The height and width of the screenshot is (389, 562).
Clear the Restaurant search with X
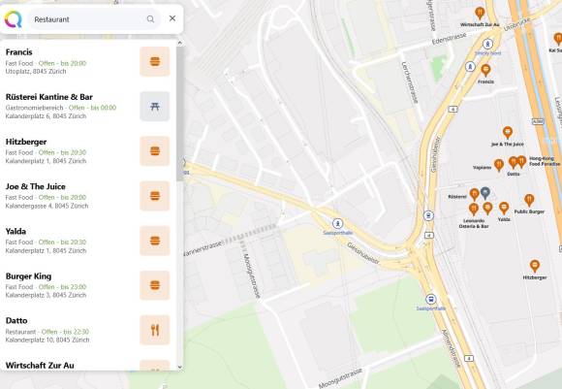click(x=172, y=18)
